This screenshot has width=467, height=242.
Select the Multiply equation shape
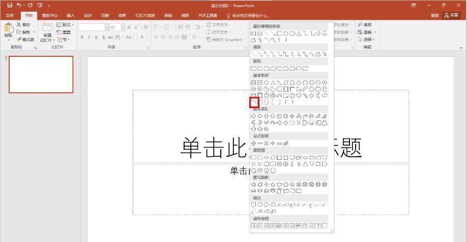click(x=266, y=144)
